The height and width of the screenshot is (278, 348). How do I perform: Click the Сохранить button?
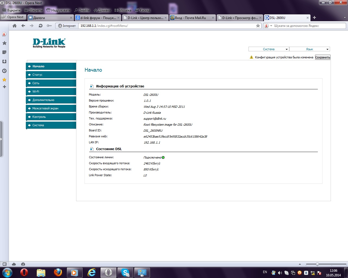click(322, 57)
